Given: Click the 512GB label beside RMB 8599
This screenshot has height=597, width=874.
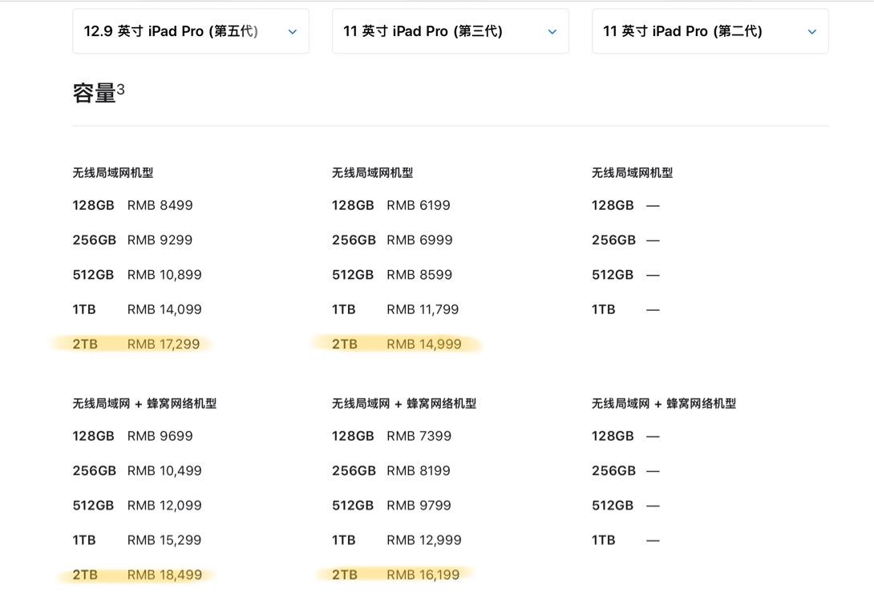Looking at the screenshot, I should tap(353, 275).
